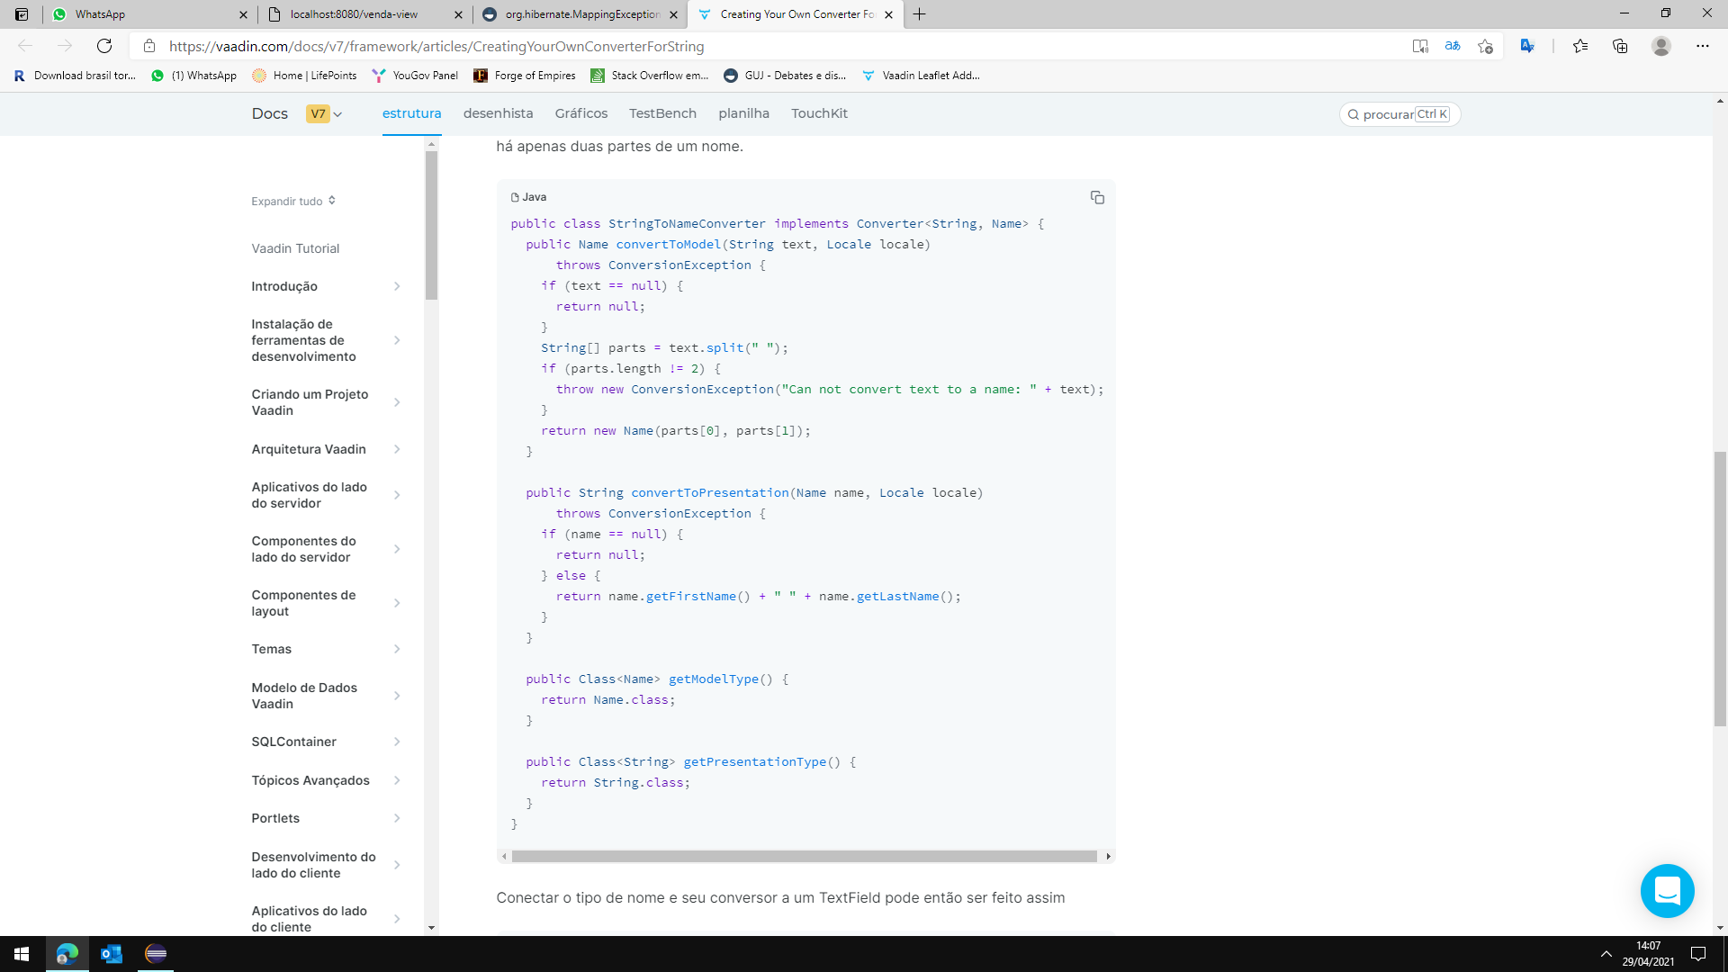Open the chat support bubble
Image resolution: width=1728 pixels, height=972 pixels.
1667,890
